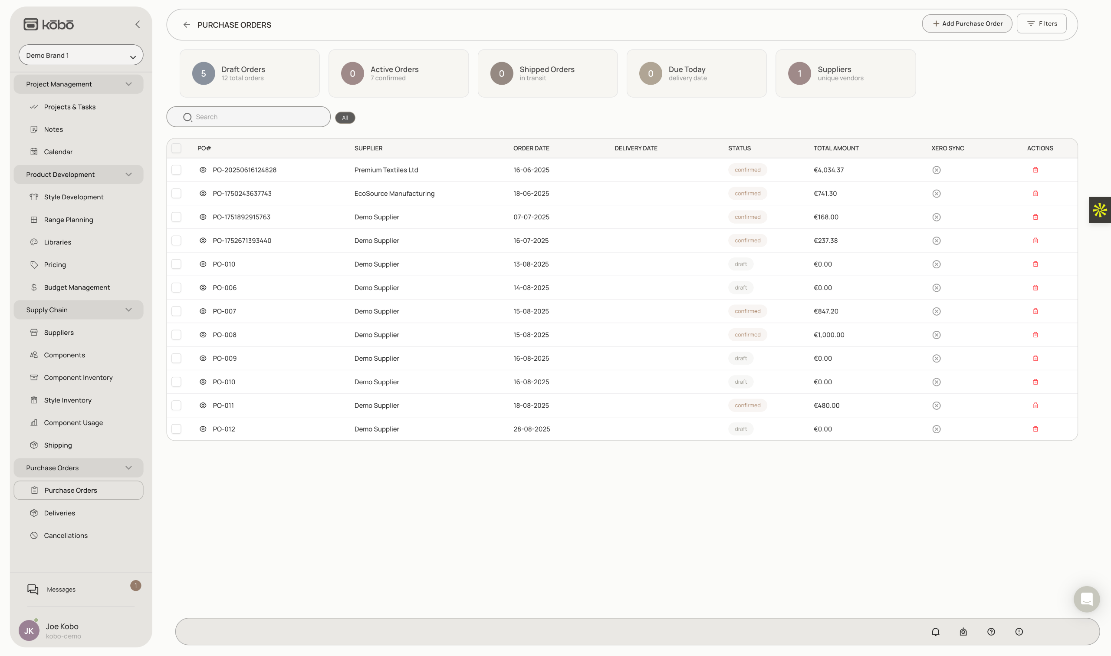1111x656 pixels.
Task: Collapse the sidebar with the arrow icon
Action: [x=138, y=24]
